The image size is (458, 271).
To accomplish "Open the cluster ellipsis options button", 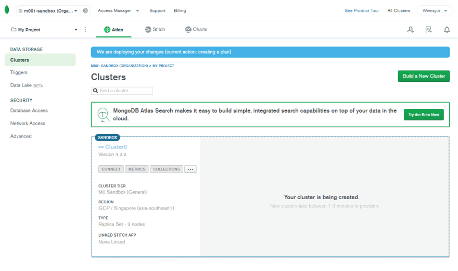I will tap(190, 169).
